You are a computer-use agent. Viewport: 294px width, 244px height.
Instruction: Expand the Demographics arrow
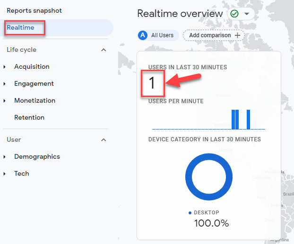pos(5,157)
